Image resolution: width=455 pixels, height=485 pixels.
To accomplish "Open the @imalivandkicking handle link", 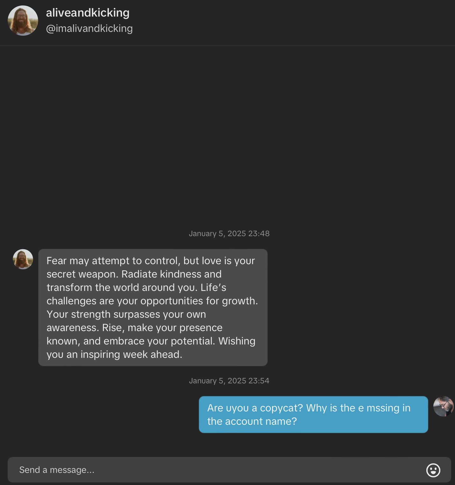I will pyautogui.click(x=89, y=28).
